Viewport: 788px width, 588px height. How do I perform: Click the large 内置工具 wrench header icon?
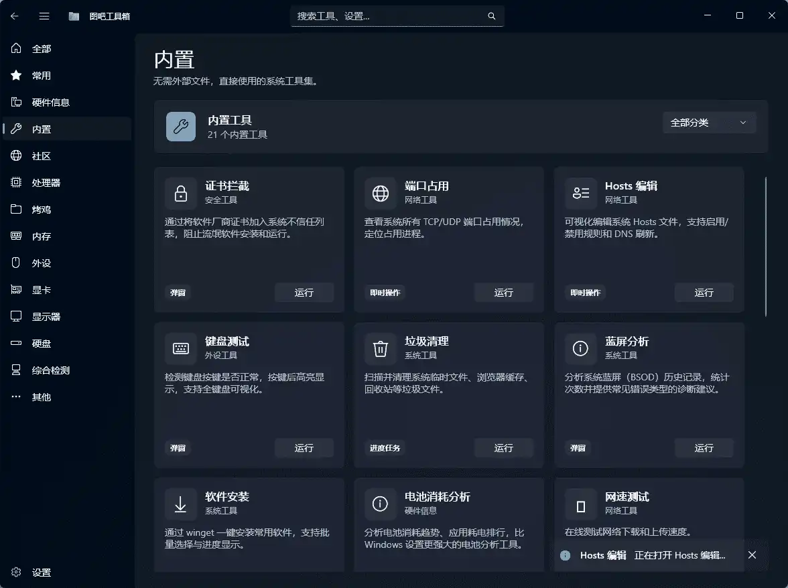181,127
